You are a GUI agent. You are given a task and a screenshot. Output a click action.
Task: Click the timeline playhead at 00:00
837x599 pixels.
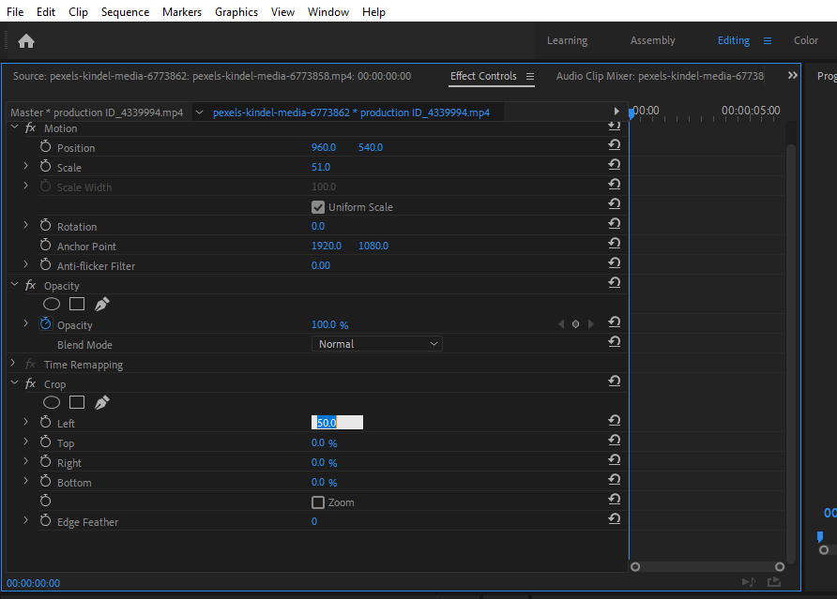coord(631,112)
